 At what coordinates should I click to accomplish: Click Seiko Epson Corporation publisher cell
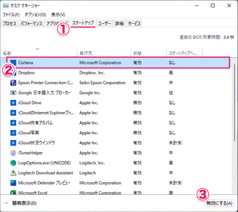pyautogui.click(x=102, y=83)
